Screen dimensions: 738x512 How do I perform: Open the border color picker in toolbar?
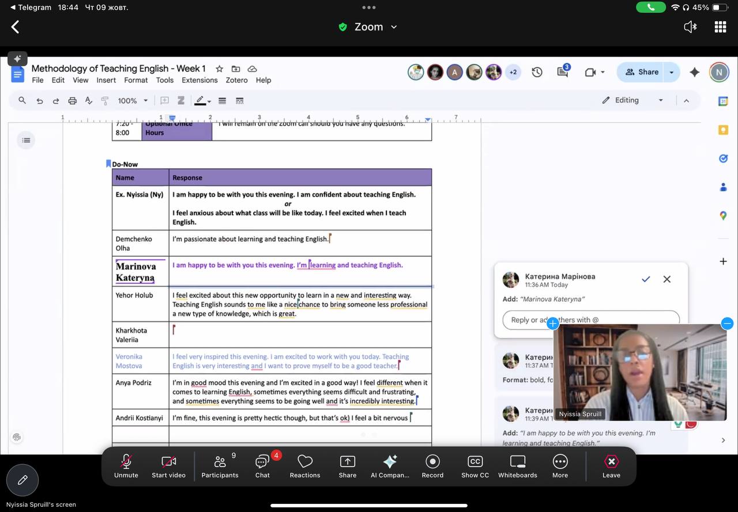click(202, 101)
